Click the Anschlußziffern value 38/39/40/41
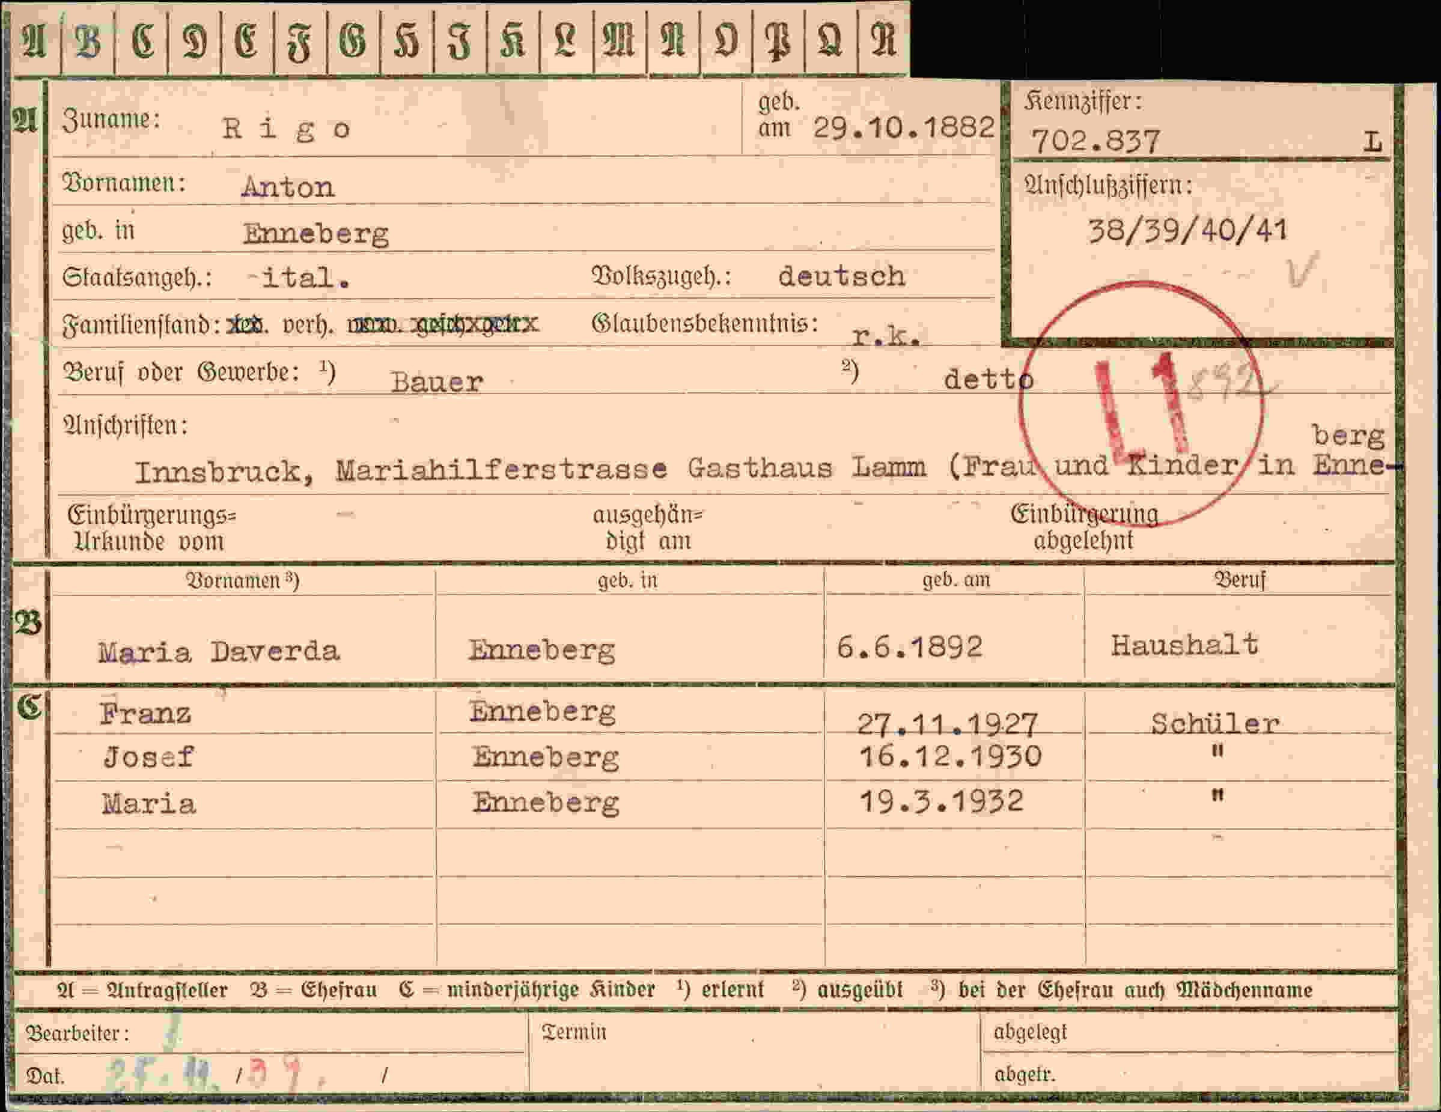 tap(1187, 231)
